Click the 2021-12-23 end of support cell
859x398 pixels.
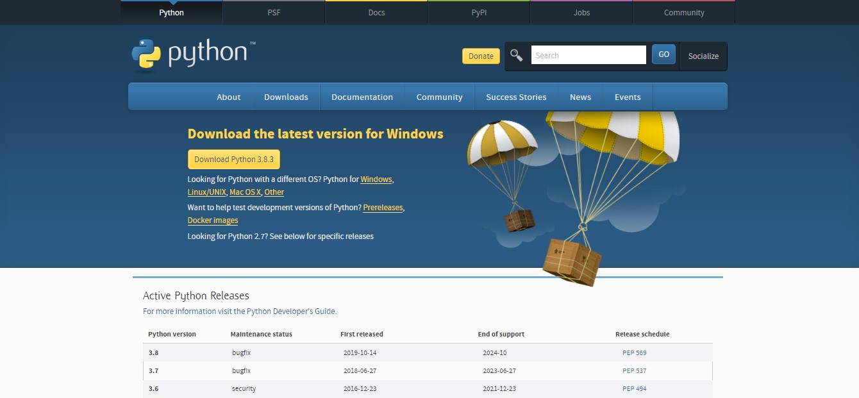pyautogui.click(x=499, y=389)
